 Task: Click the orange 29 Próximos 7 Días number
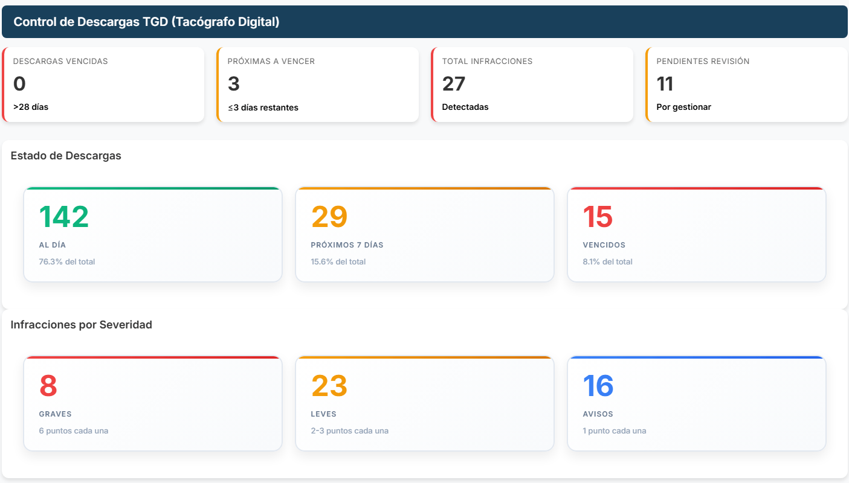(329, 217)
